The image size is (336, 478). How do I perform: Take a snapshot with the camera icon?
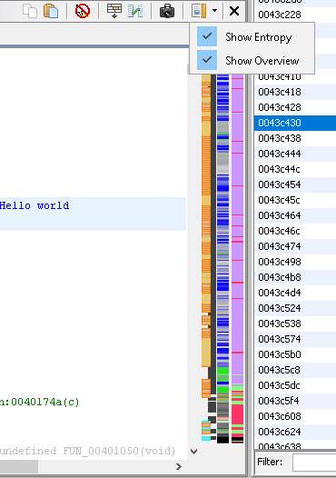coord(167,11)
